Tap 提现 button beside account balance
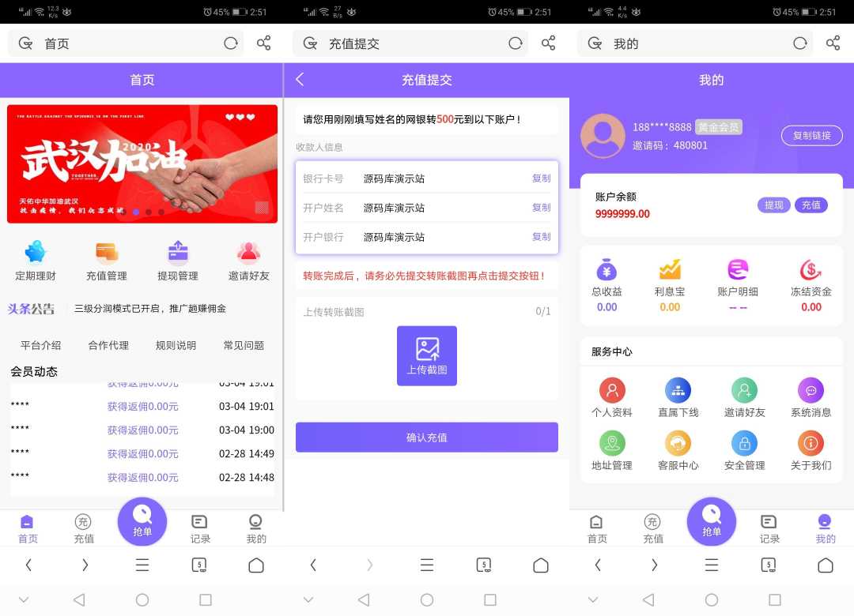Screen dimensions: 854x616 coord(773,205)
